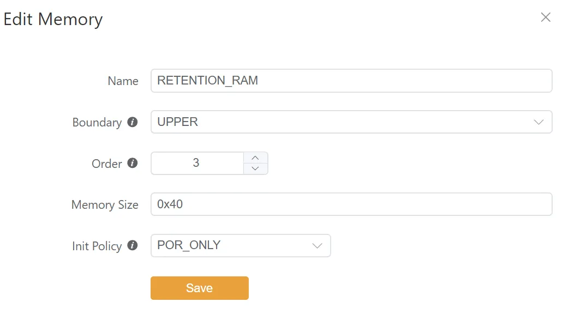Screen dimensions: 563x314
Task: Click the Name field containing RETENTION_RAM
Action: 351,81
